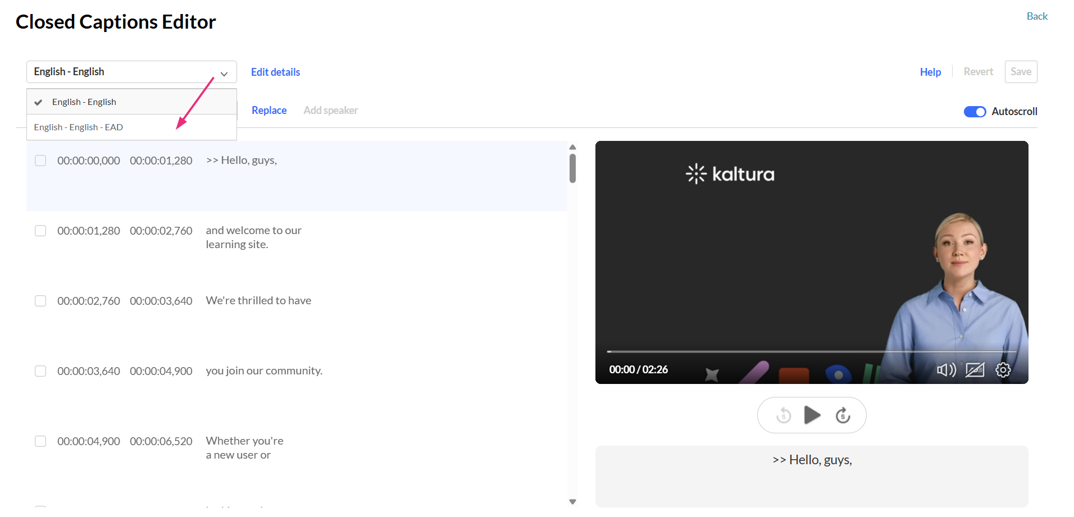Click the end time 00:00:04,900 in fourth row
The image size is (1074, 517).
click(x=161, y=371)
